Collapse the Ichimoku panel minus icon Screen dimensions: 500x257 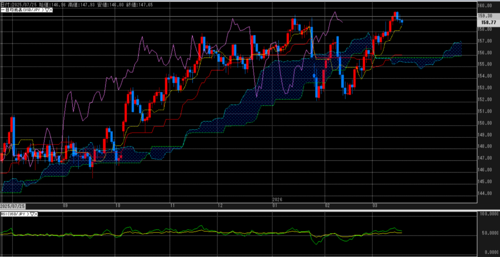point(1,9)
